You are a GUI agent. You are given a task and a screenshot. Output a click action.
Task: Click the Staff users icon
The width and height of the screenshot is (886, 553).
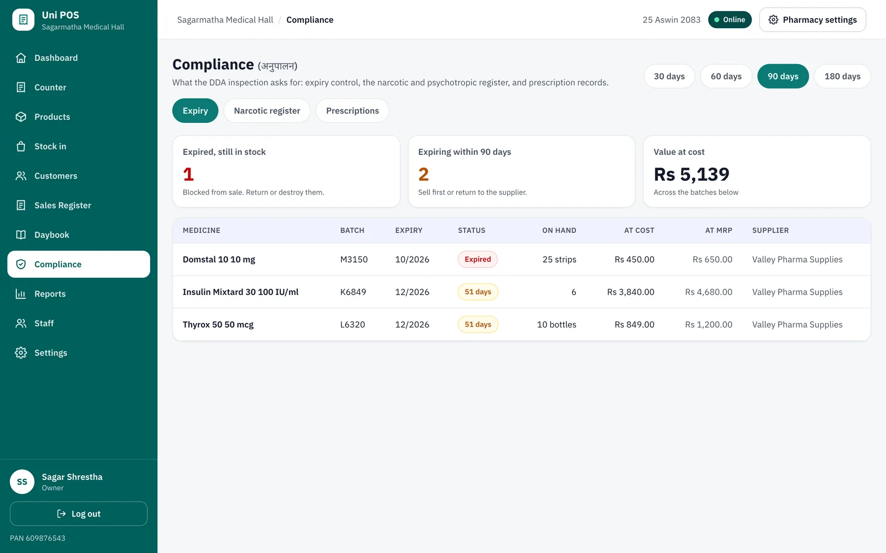coord(21,324)
